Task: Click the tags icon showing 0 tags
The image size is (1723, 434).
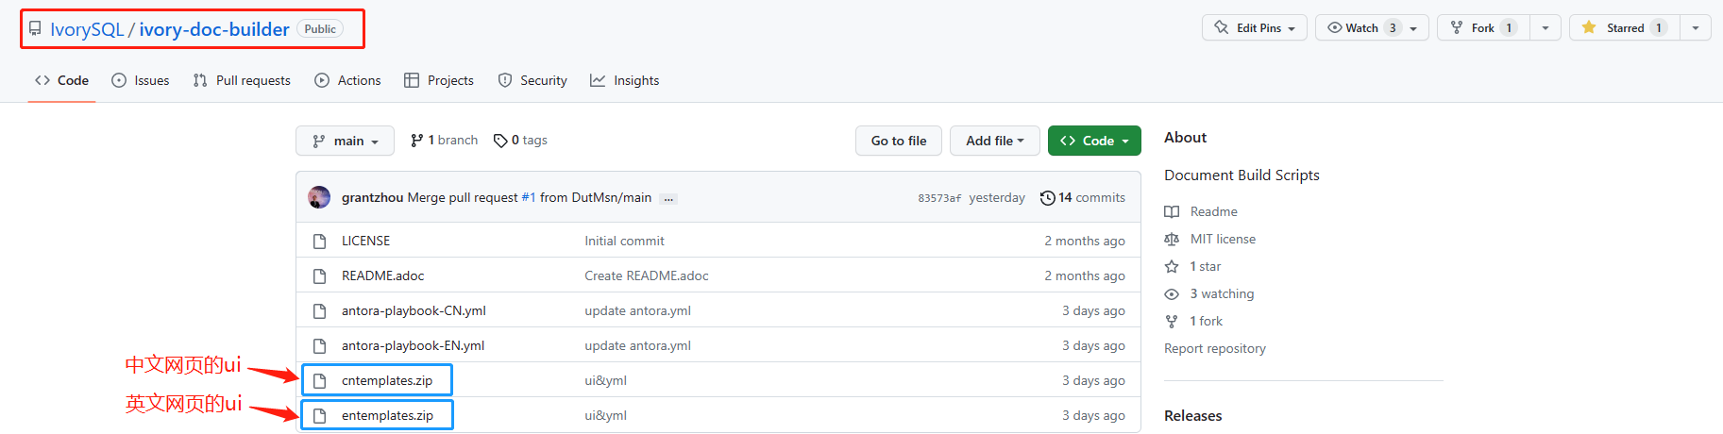Action: coord(500,141)
